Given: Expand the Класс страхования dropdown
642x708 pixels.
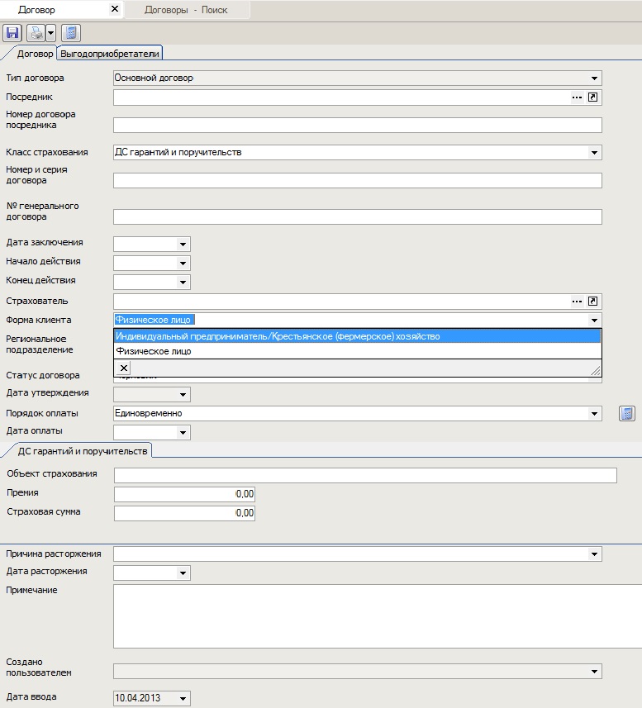Looking at the screenshot, I should (594, 153).
